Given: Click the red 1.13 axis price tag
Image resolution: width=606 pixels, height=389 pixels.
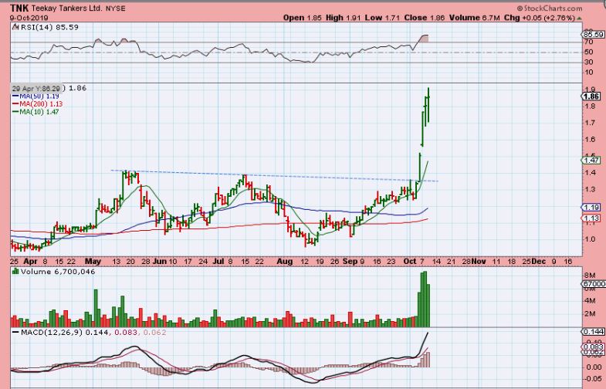Looking at the screenshot, I should pos(593,218).
